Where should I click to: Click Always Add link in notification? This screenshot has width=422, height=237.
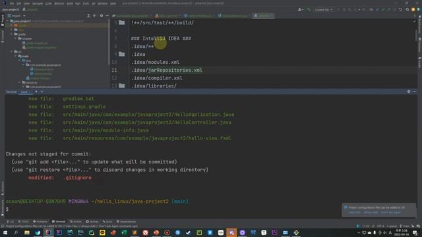[x=371, y=213]
